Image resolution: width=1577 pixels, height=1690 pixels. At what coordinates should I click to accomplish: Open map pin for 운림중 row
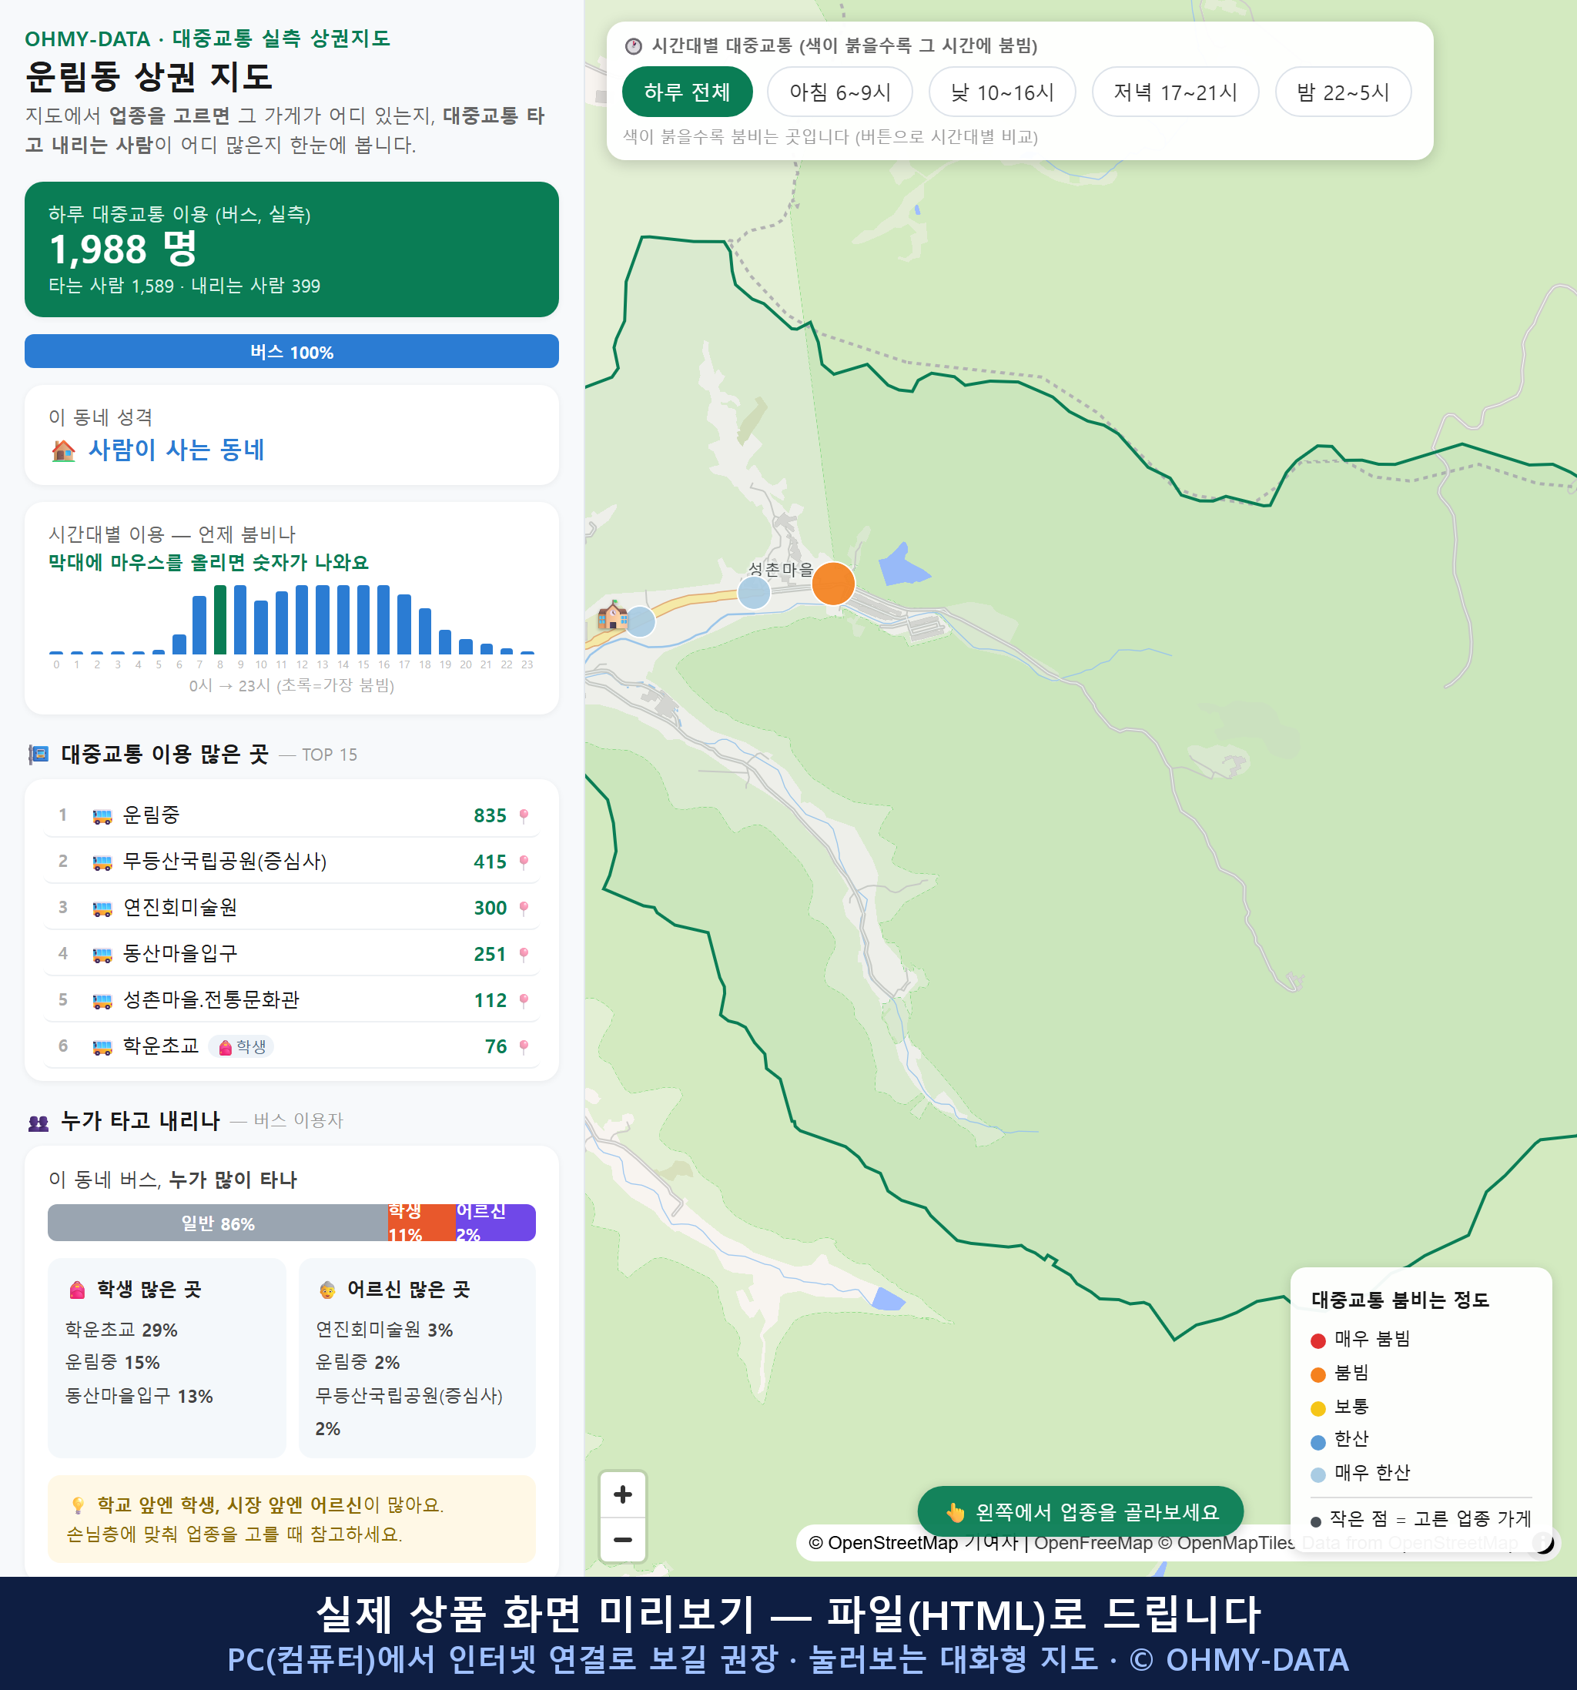tap(524, 815)
